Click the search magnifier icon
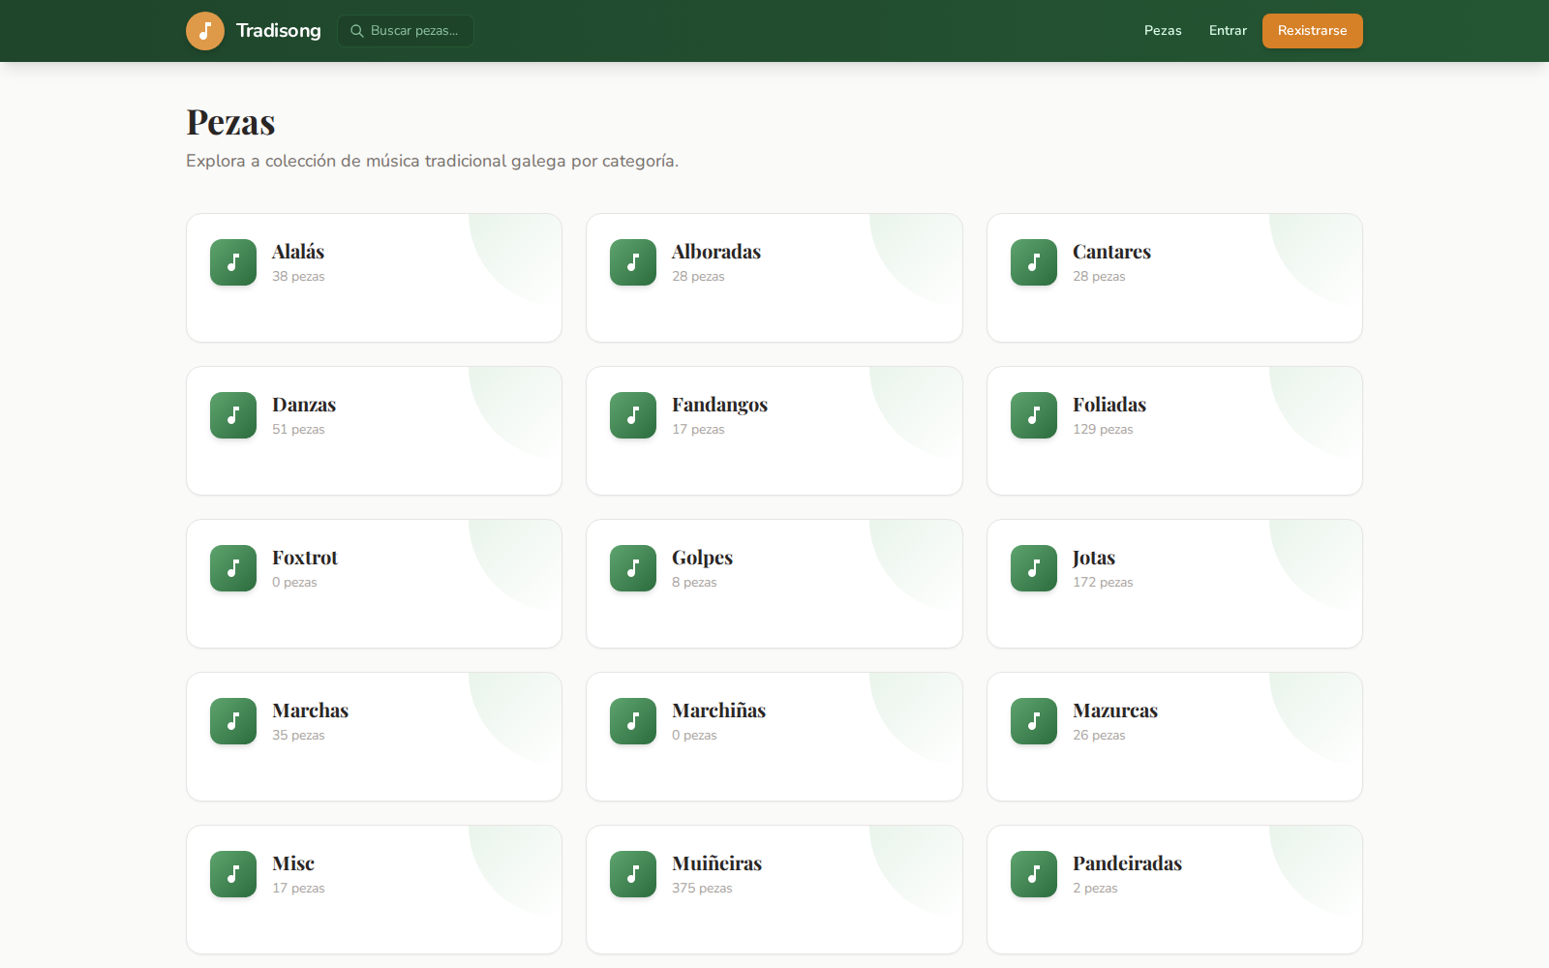Viewport: 1549px width, 968px height. tap(357, 30)
